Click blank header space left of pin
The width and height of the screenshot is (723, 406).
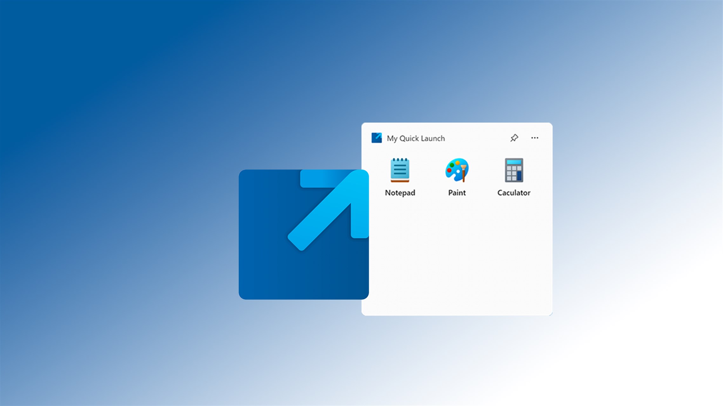point(476,138)
